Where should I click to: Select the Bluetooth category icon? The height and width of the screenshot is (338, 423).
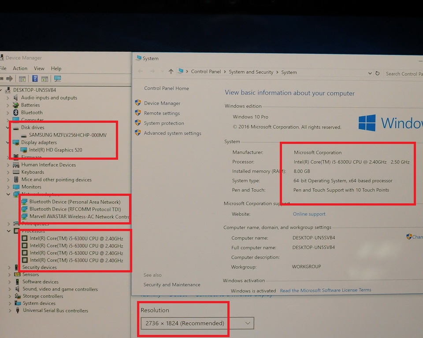tap(16, 112)
